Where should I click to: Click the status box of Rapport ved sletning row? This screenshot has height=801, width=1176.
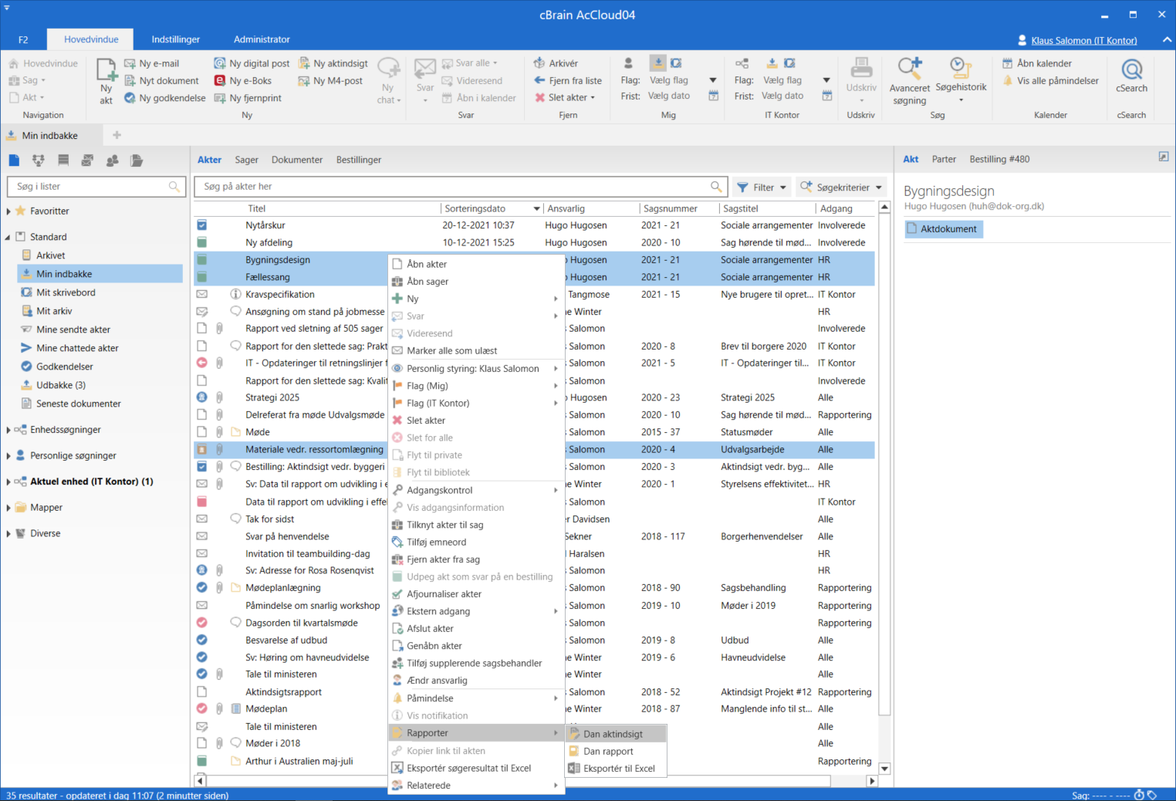[x=201, y=329]
